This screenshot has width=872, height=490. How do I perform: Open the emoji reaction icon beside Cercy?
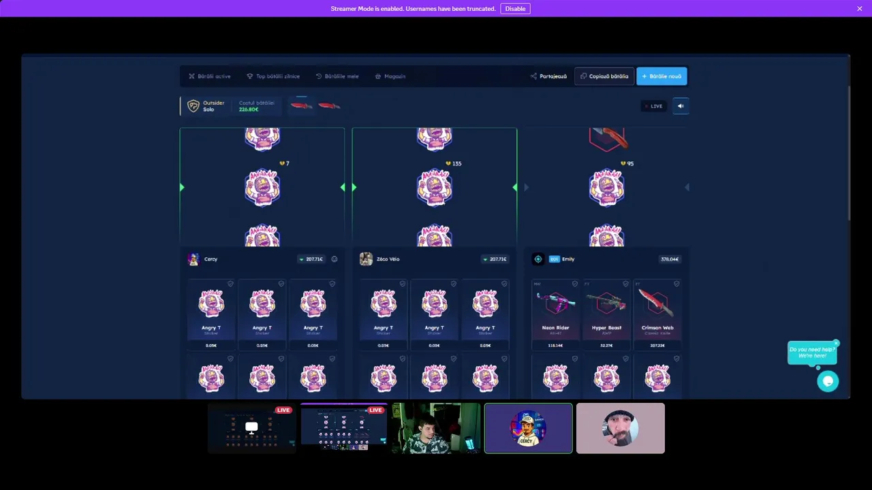[x=334, y=259]
